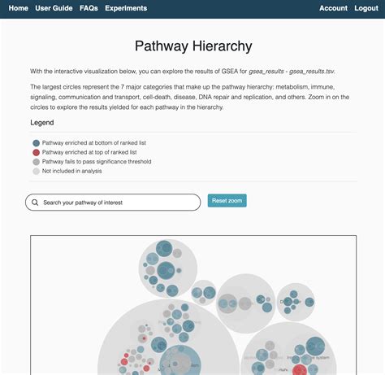Open the Home menu item
This screenshot has height=375, width=385.
[x=19, y=8]
